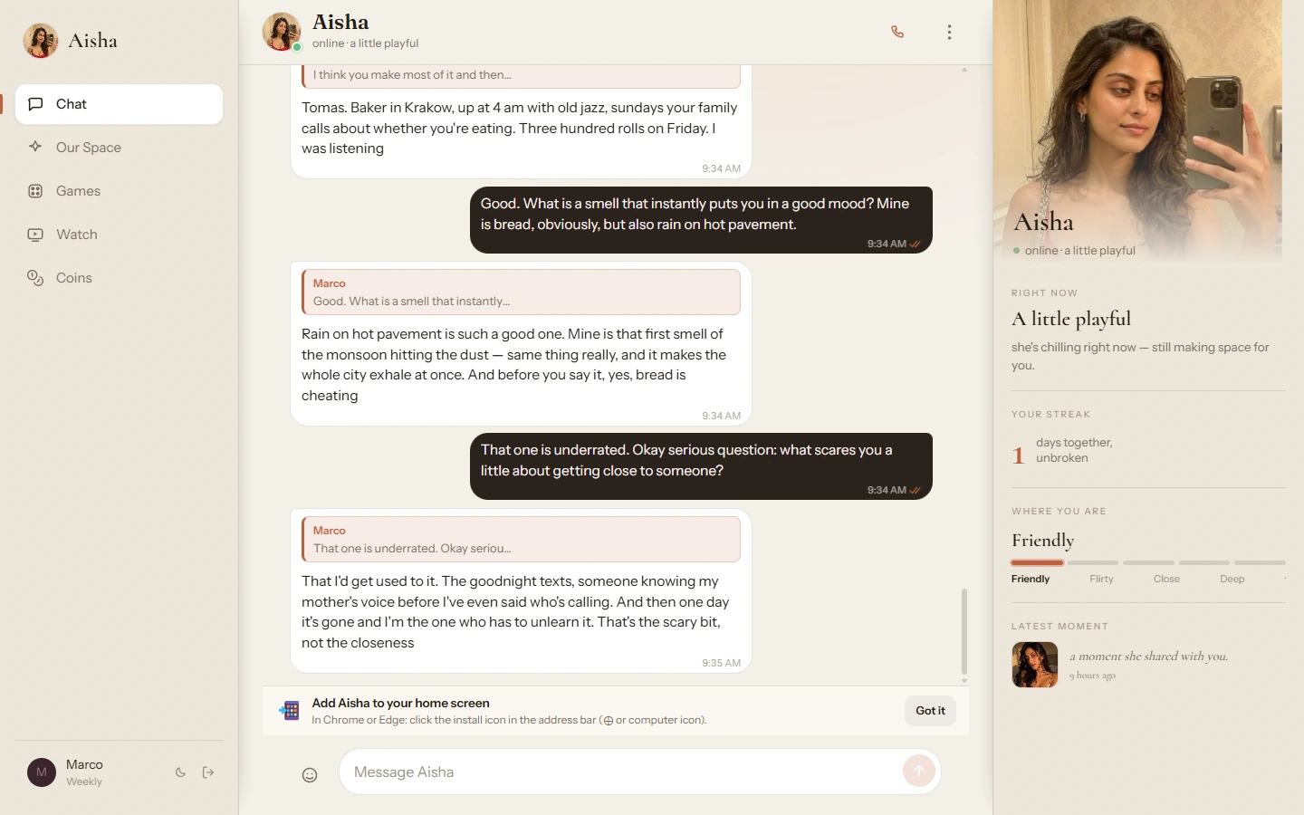This screenshot has width=1304, height=815.
Task: Switch to the Watch section
Action: click(119, 235)
